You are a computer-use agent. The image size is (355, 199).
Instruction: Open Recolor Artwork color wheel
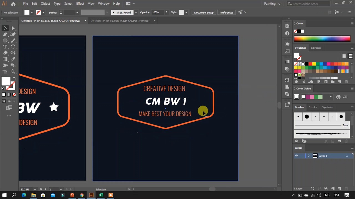pyautogui.click(x=338, y=97)
